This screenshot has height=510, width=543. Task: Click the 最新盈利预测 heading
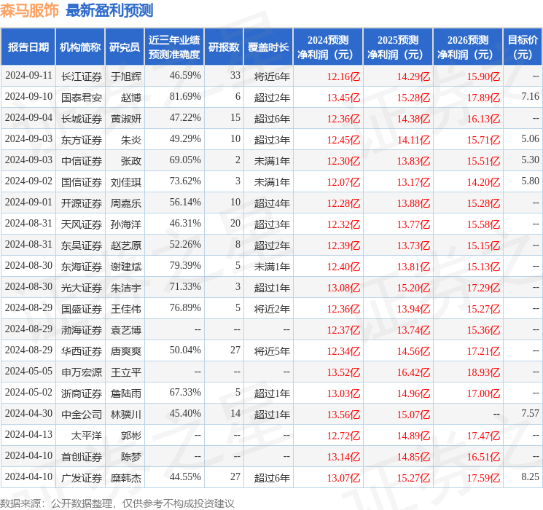click(109, 10)
